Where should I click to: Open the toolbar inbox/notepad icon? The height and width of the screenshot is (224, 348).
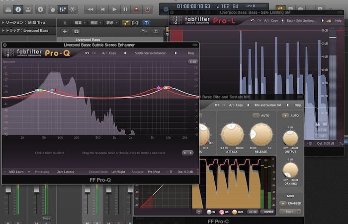(x=28, y=9)
